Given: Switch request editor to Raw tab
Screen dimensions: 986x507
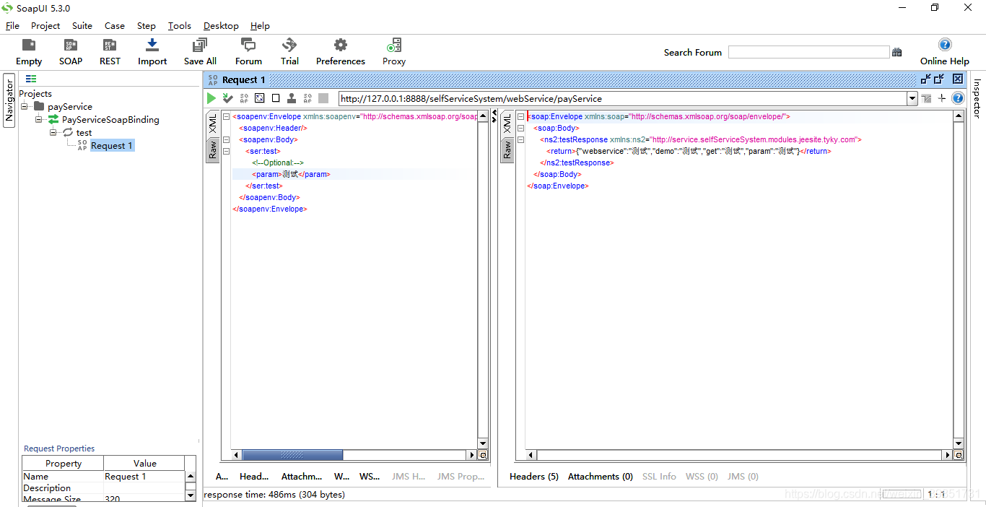Looking at the screenshot, I should (213, 150).
